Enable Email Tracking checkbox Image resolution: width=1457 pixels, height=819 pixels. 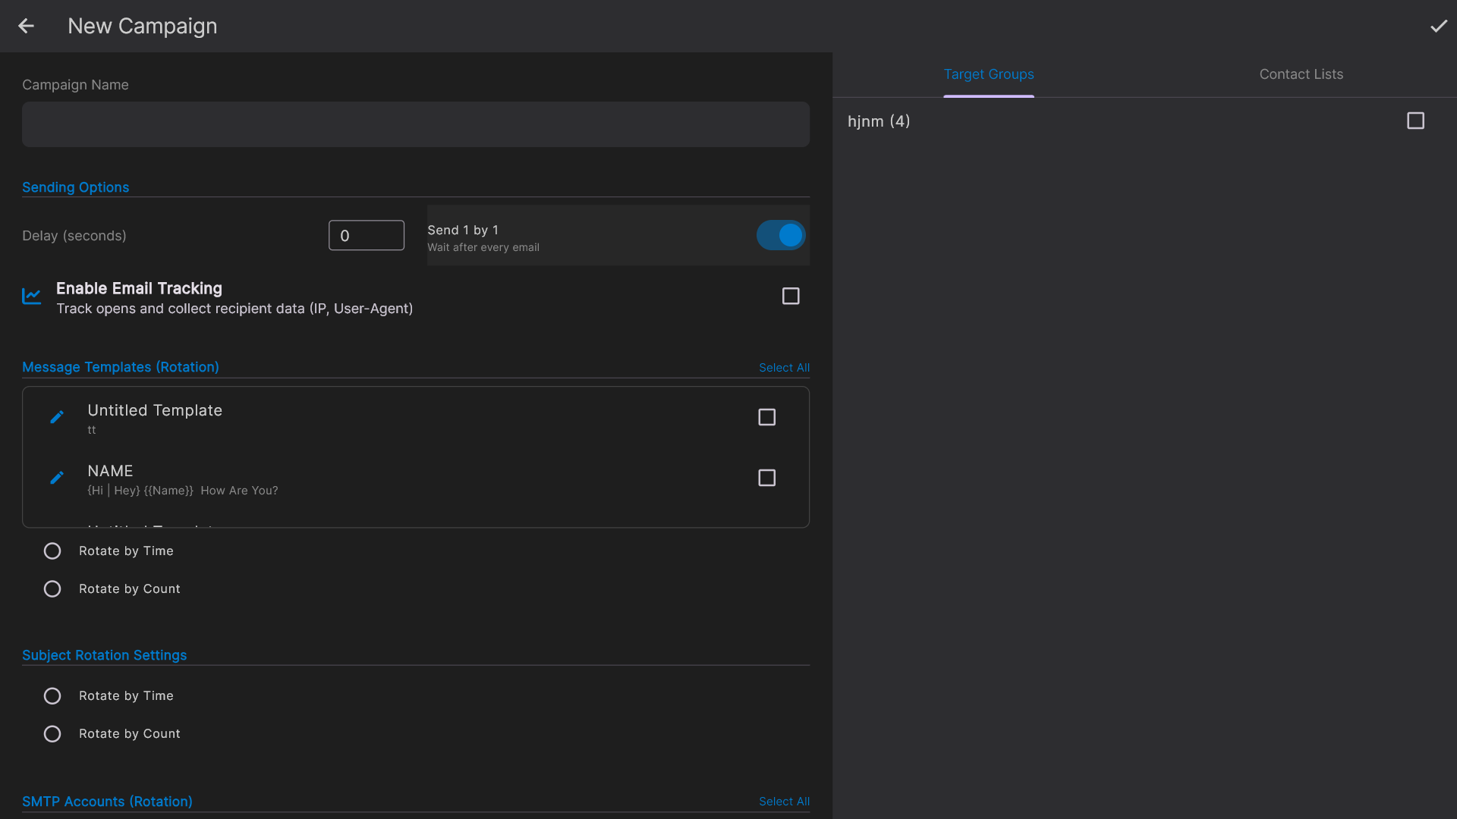[791, 296]
